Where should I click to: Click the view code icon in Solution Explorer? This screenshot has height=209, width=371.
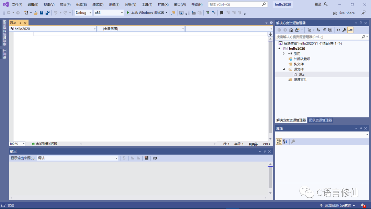coord(338,30)
